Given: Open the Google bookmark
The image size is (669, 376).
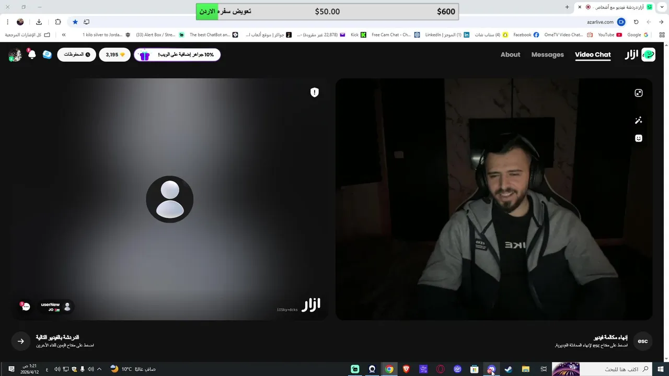Looking at the screenshot, I should (x=638, y=35).
